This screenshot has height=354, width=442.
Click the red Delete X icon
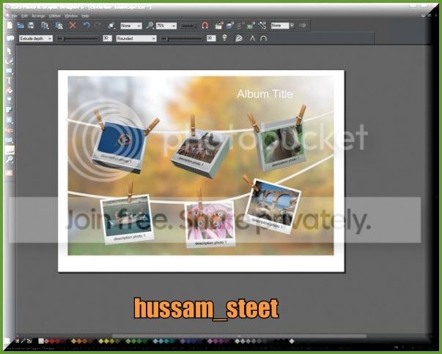[x=73, y=25]
